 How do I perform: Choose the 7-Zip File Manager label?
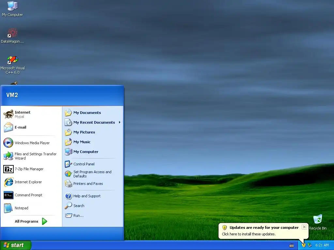tap(29, 169)
